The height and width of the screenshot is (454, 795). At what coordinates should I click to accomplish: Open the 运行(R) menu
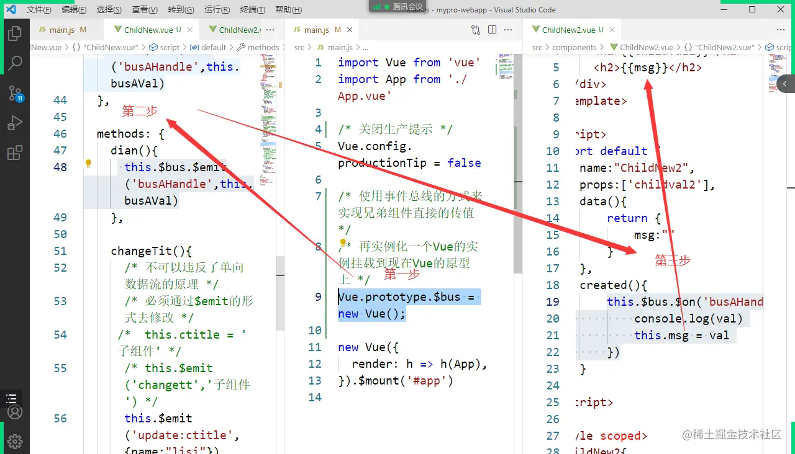[217, 9]
